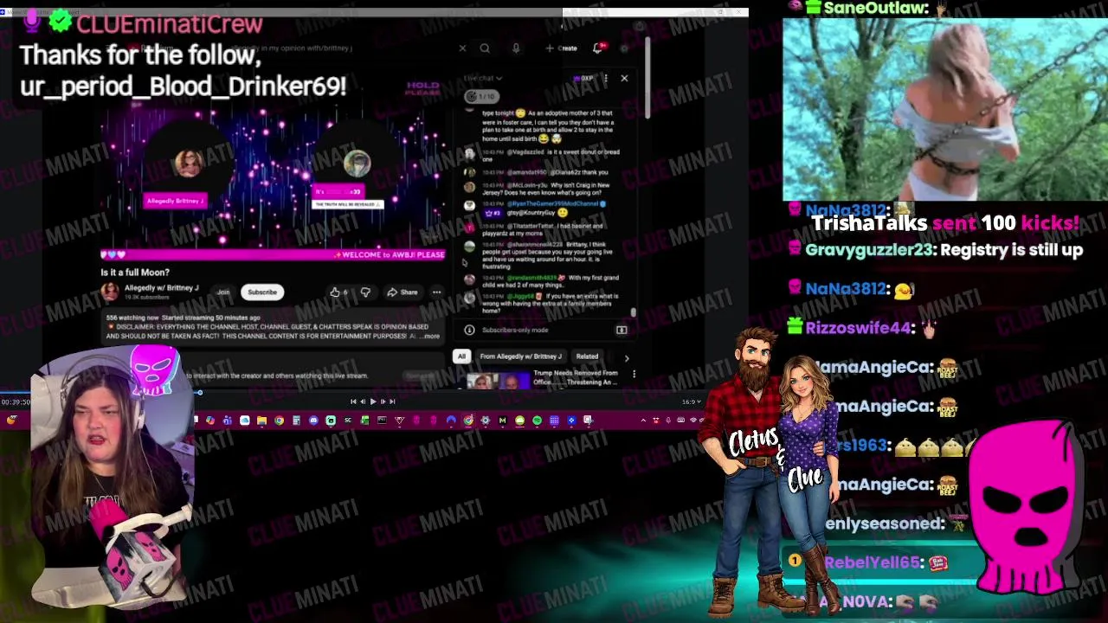Click channel name Allegedly w/ Brittney J
The height and width of the screenshot is (623, 1108).
coord(161,288)
